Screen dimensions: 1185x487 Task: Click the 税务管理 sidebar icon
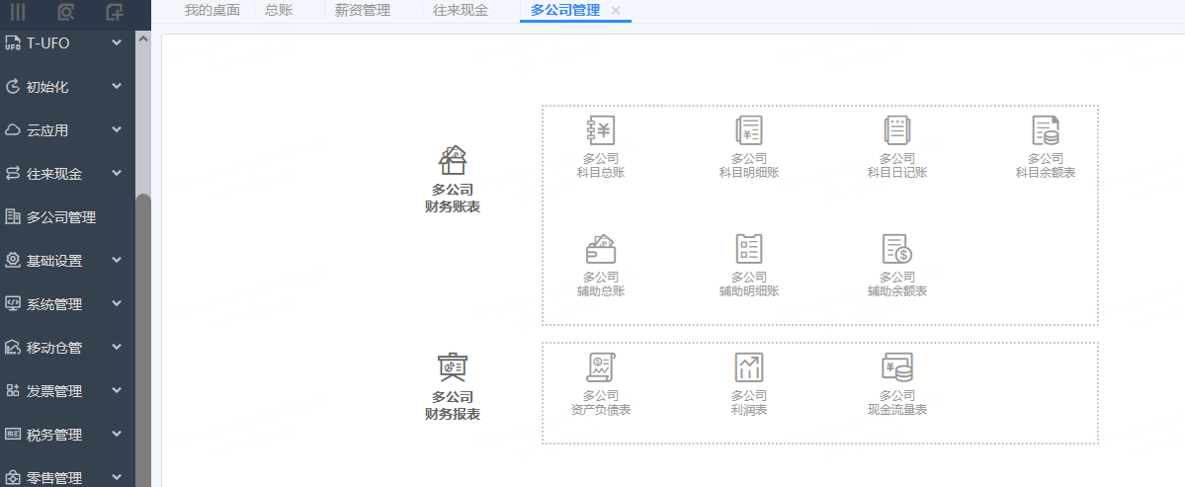(x=12, y=435)
